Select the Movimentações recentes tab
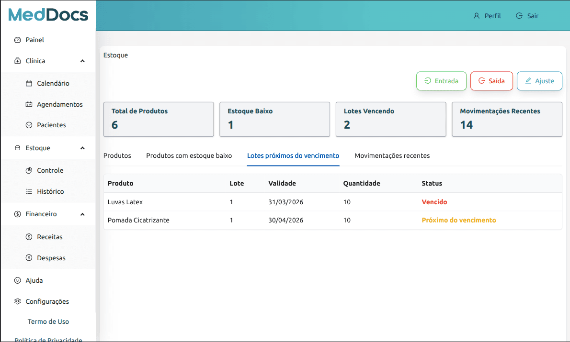 (392, 155)
